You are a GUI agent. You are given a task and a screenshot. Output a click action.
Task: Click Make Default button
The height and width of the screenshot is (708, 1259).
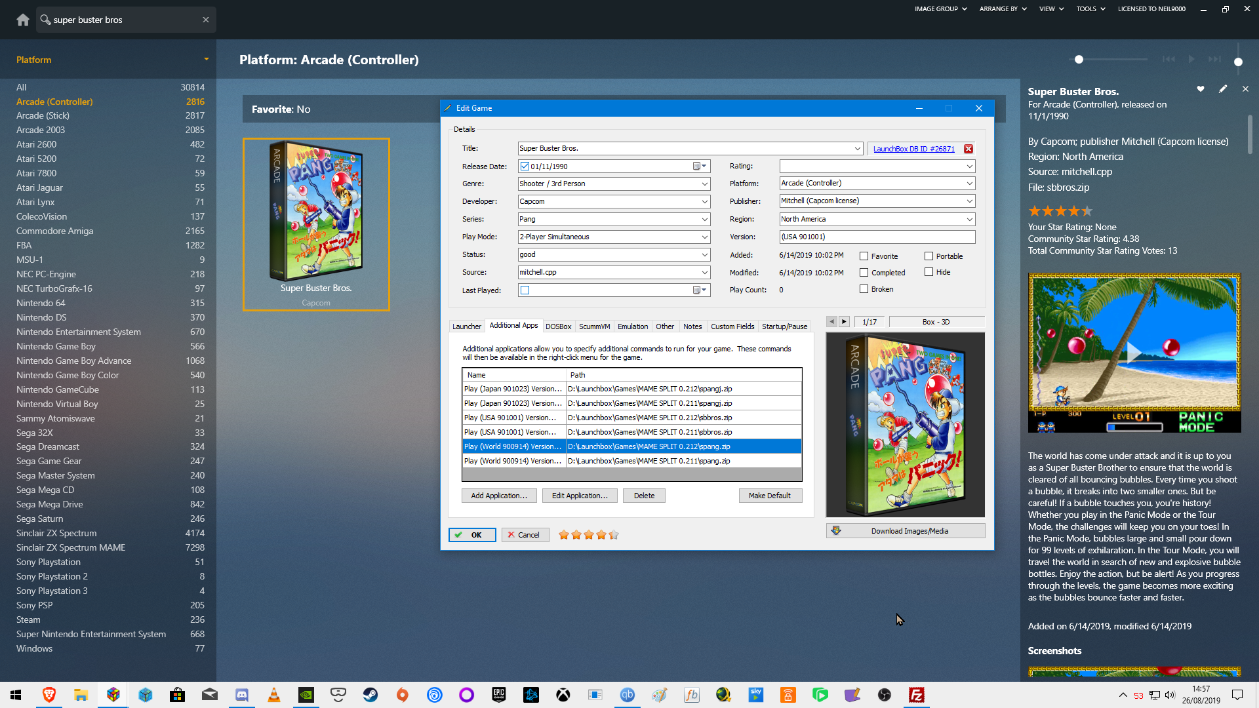770,496
